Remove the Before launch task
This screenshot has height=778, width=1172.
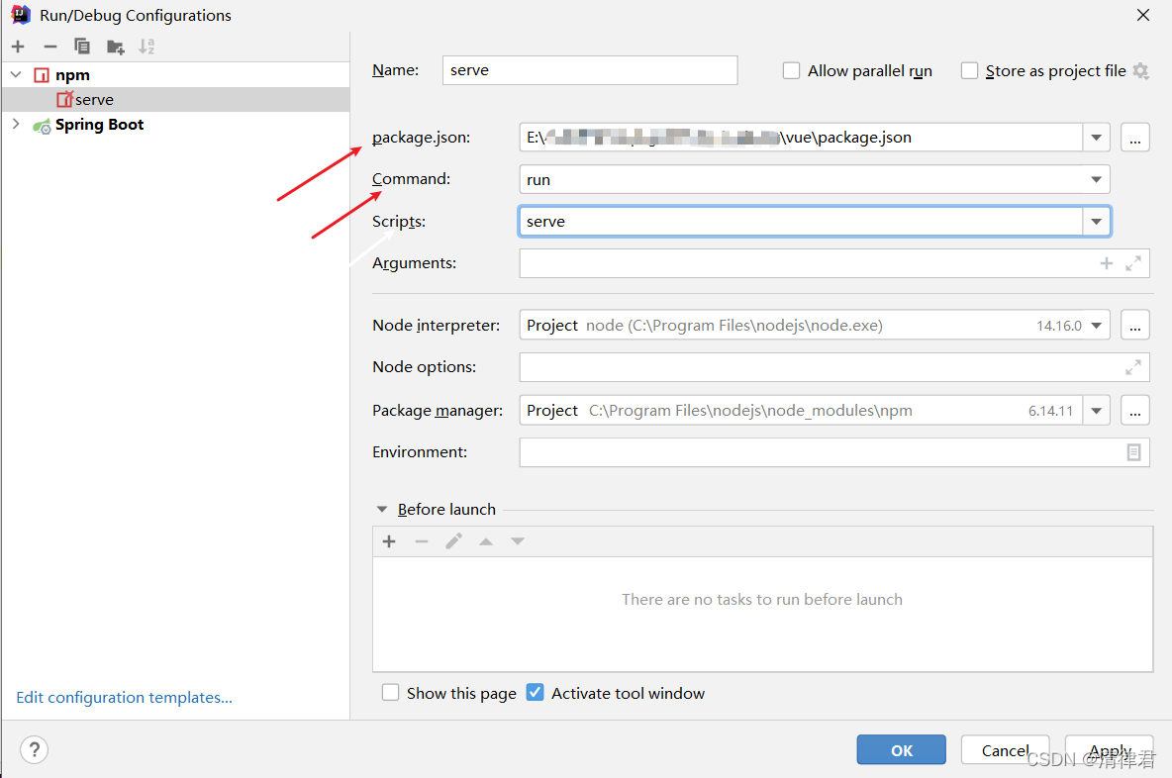pyautogui.click(x=422, y=541)
